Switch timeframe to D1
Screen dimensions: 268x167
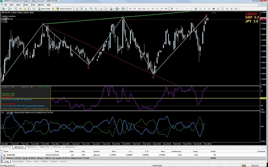pyautogui.click(x=157, y=9)
